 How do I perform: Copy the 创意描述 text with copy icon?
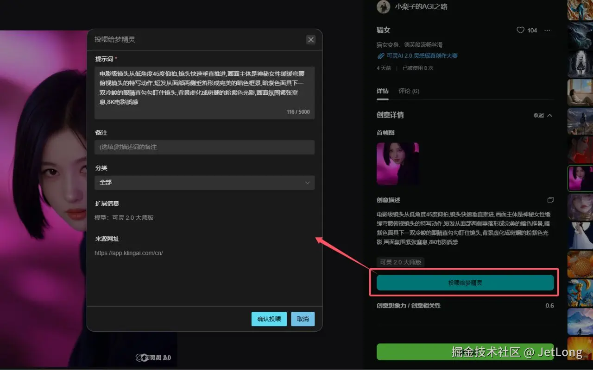(x=550, y=200)
